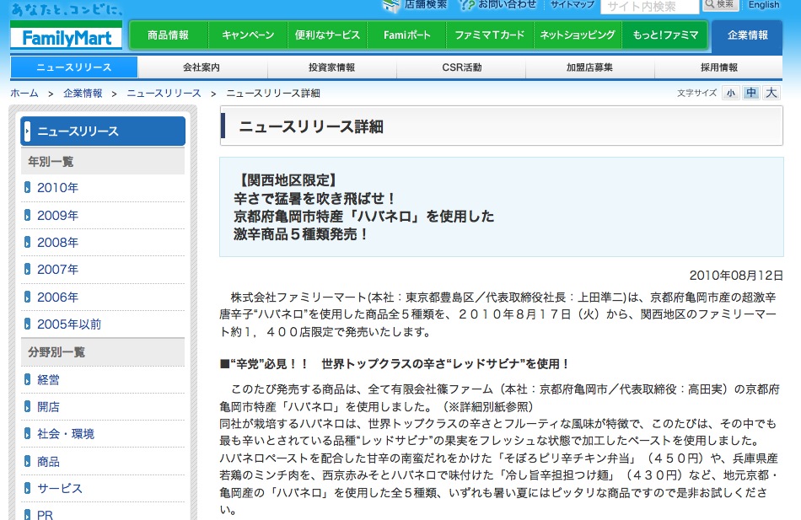
Task: Click the arrow icon beside 2008年
Action: pyautogui.click(x=28, y=243)
